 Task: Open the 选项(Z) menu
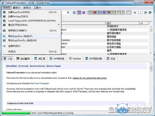pyautogui.click(x=27, y=8)
